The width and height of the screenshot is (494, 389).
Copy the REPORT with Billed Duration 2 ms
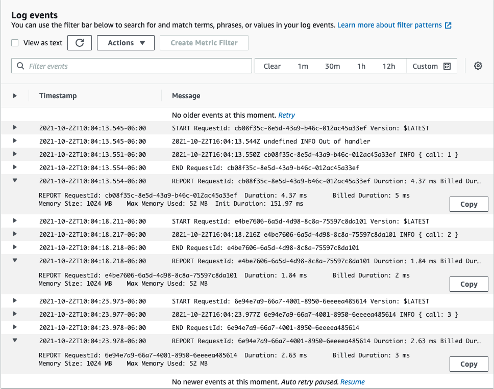point(468,284)
